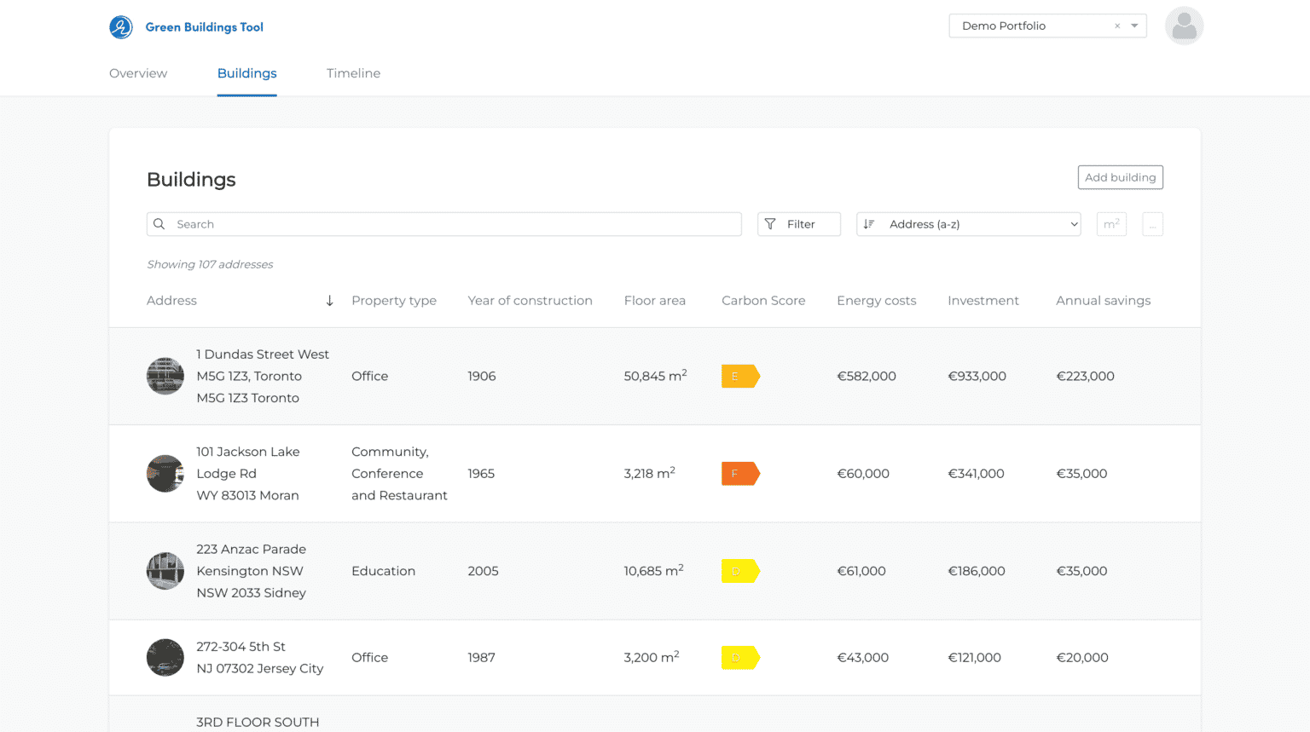The image size is (1310, 732).
Task: Click the Green Buildings Tool logo icon
Action: point(121,27)
